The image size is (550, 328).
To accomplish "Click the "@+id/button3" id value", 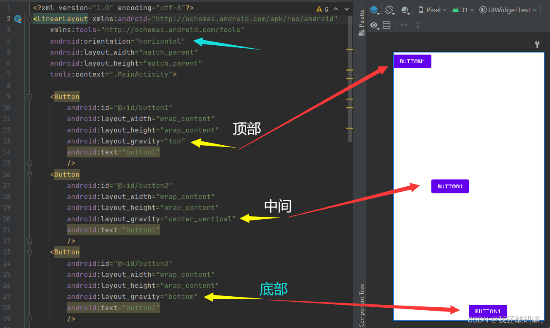I will 143,264.
